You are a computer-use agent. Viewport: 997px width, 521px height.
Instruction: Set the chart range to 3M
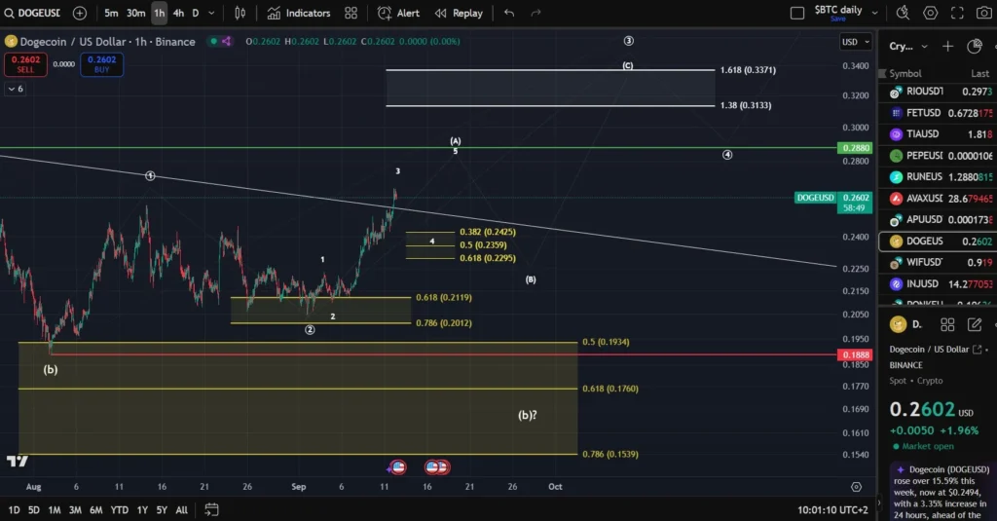pos(75,510)
